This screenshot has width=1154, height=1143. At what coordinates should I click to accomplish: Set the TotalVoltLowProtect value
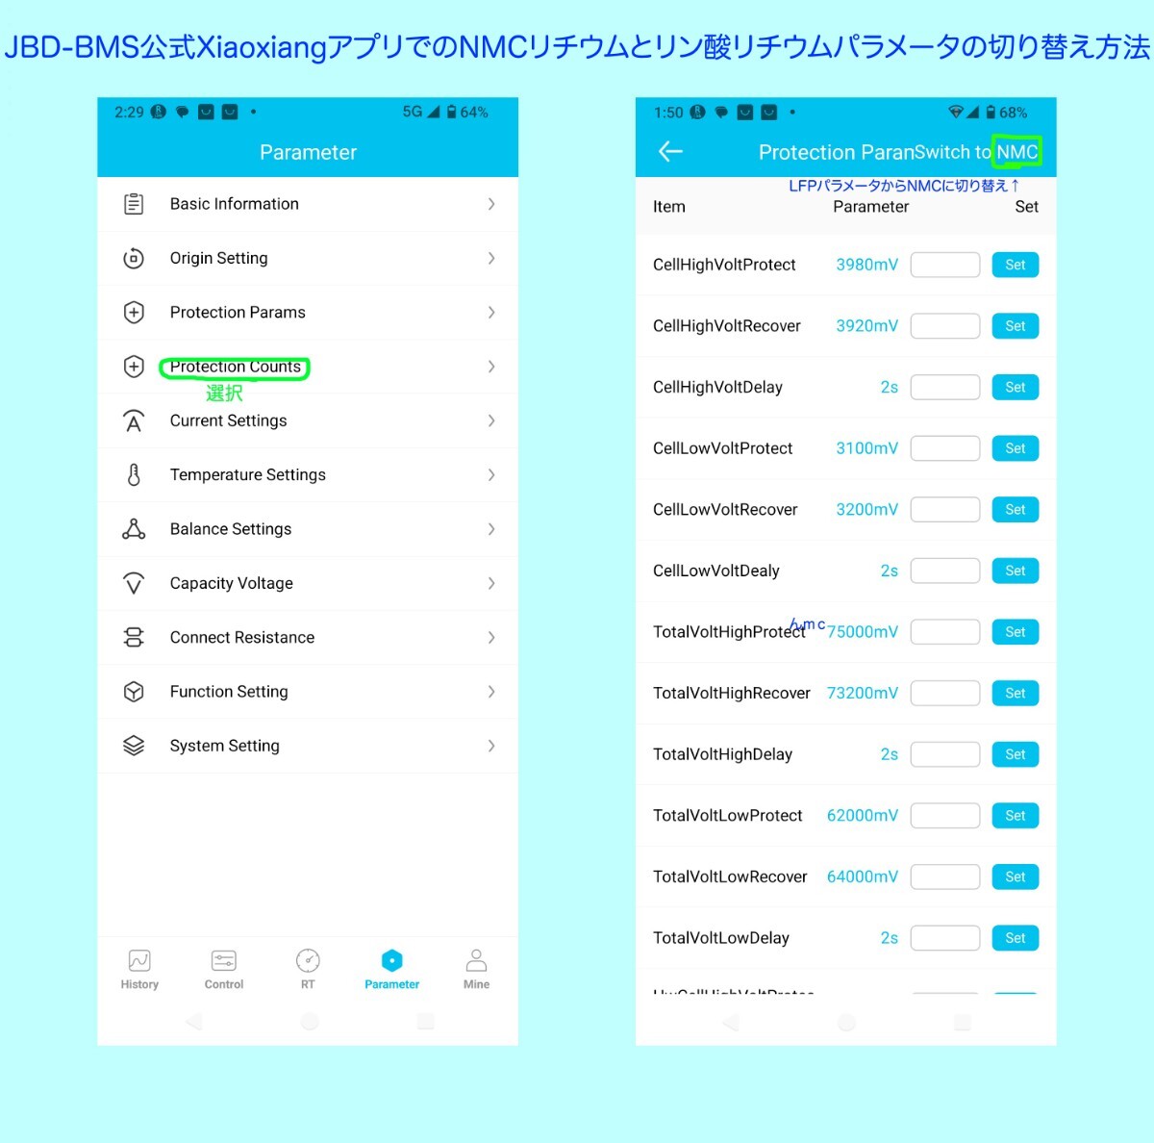1016,815
